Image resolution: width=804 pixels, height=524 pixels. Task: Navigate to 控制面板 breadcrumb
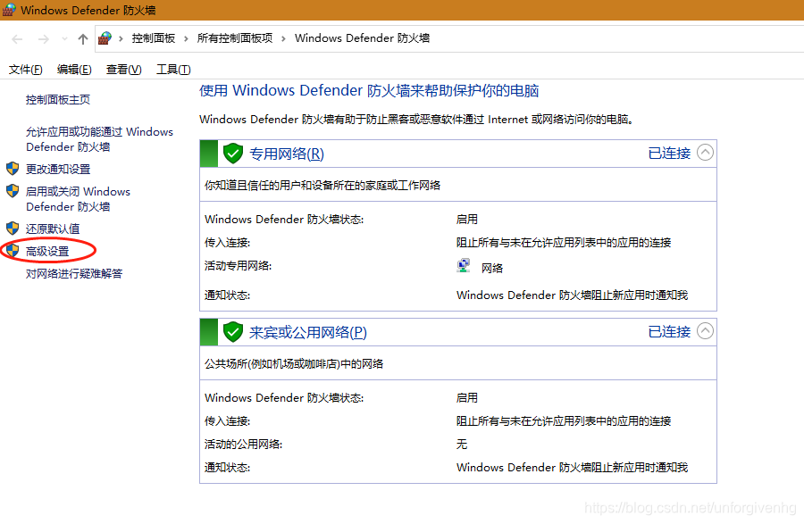154,38
